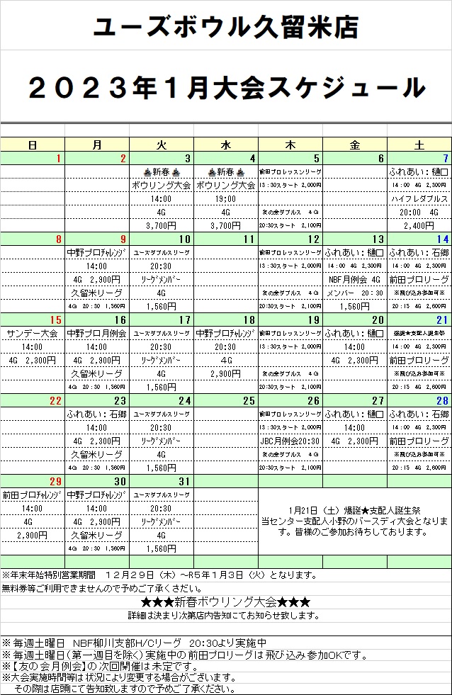Click the 金 weekday column header

(x=355, y=145)
